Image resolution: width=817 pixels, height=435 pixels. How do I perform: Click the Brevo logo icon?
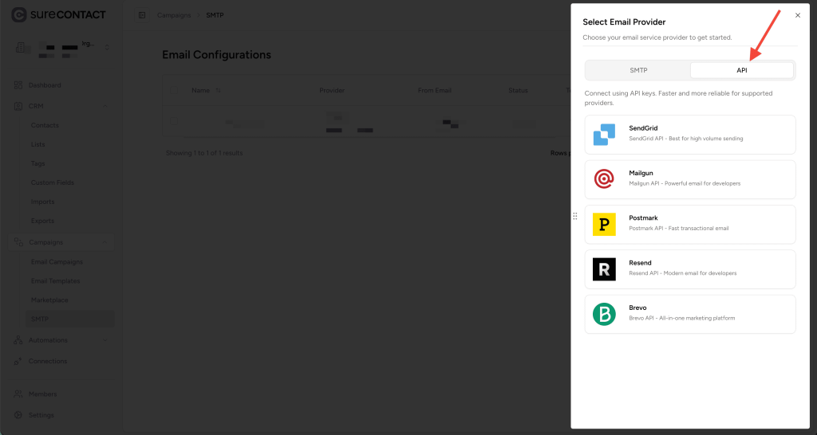(604, 315)
